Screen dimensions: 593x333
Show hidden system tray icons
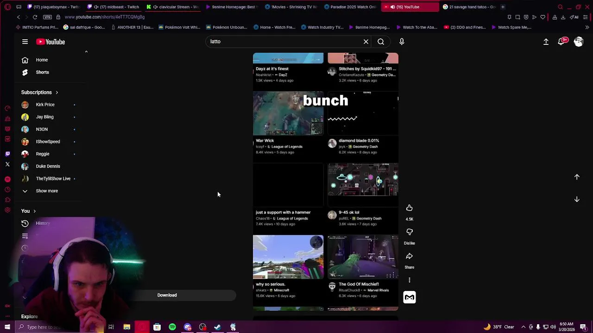click(524, 327)
